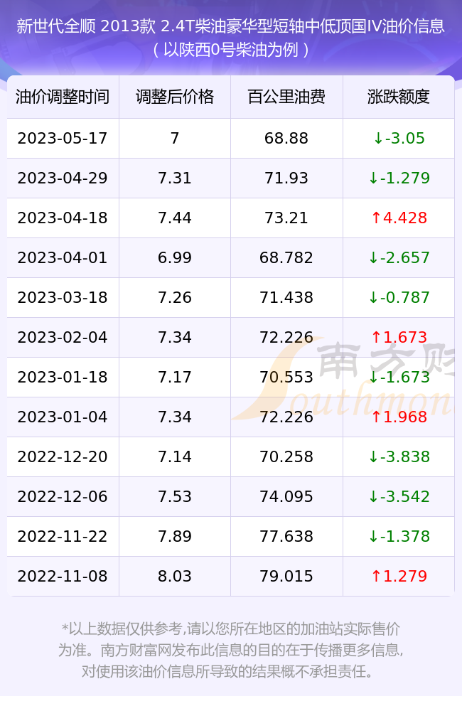Click the 油价调整时间 column header
Image resolution: width=462 pixels, height=711 pixels.
coord(63,97)
